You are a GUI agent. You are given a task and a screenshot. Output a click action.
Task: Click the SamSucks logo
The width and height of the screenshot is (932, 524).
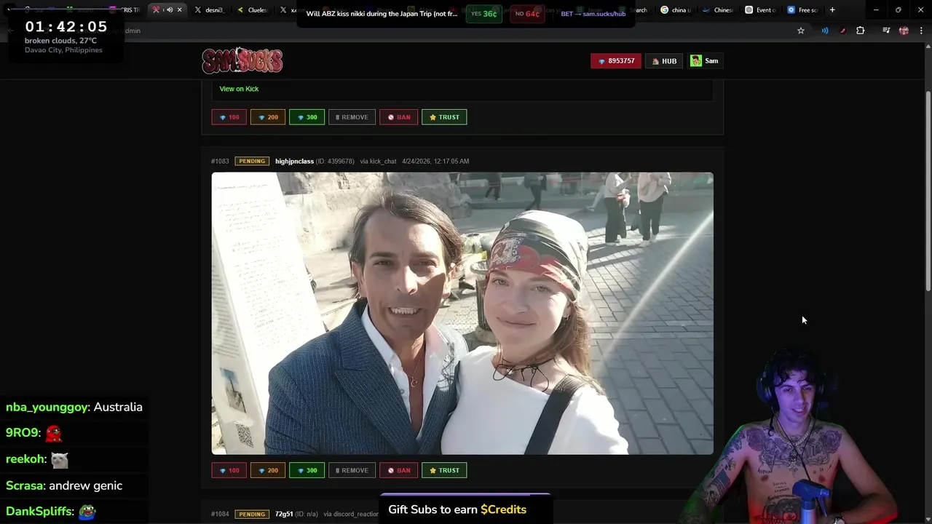(x=242, y=60)
